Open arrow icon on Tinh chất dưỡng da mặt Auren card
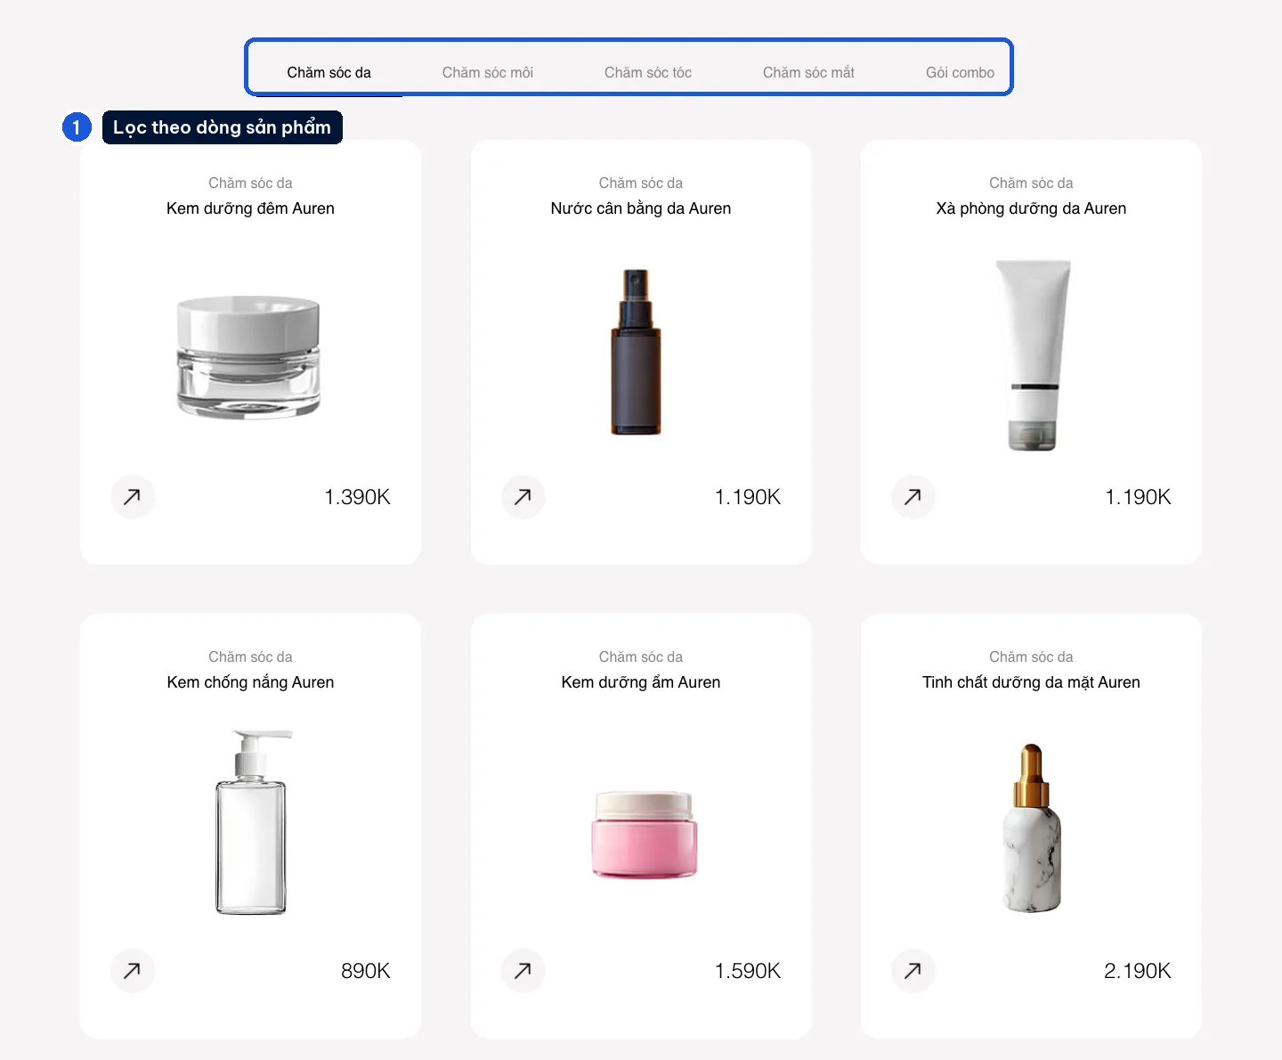Image resolution: width=1282 pixels, height=1060 pixels. pyautogui.click(x=913, y=971)
